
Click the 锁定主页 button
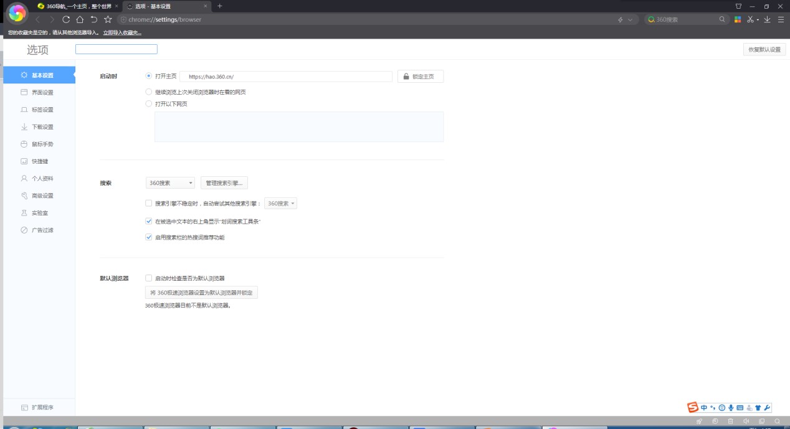click(x=421, y=77)
